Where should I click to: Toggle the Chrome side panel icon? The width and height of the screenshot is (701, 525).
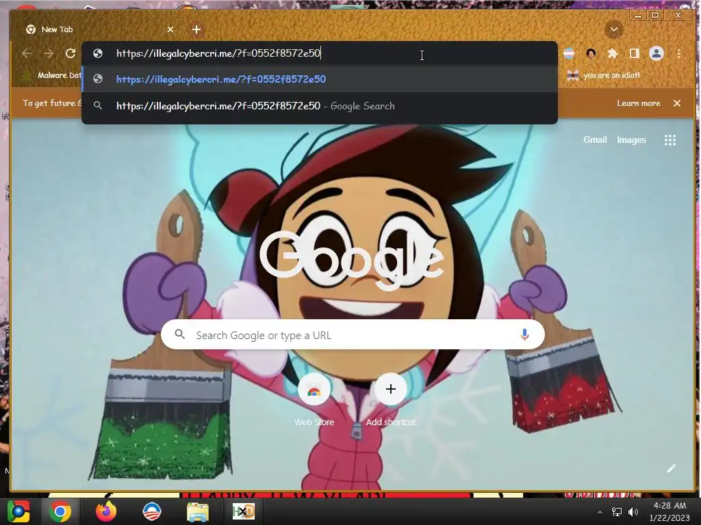(x=635, y=53)
